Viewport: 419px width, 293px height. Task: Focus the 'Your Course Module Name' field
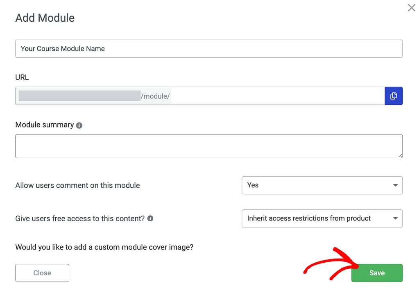(x=209, y=48)
